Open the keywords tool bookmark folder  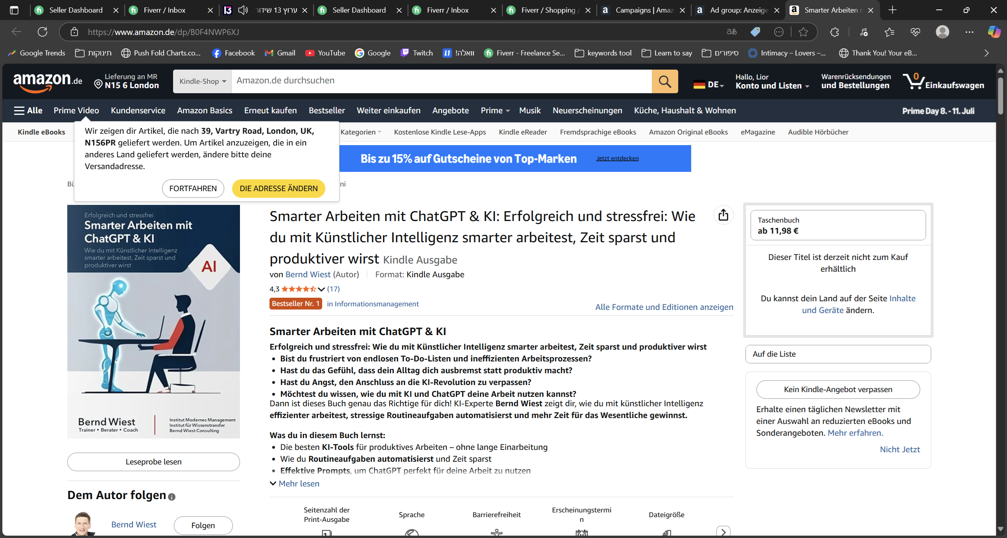point(603,53)
